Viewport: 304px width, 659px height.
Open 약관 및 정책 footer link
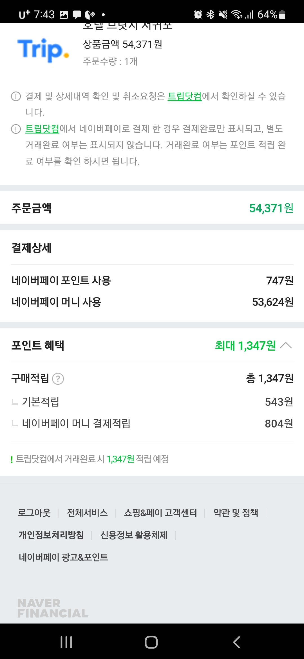236,513
